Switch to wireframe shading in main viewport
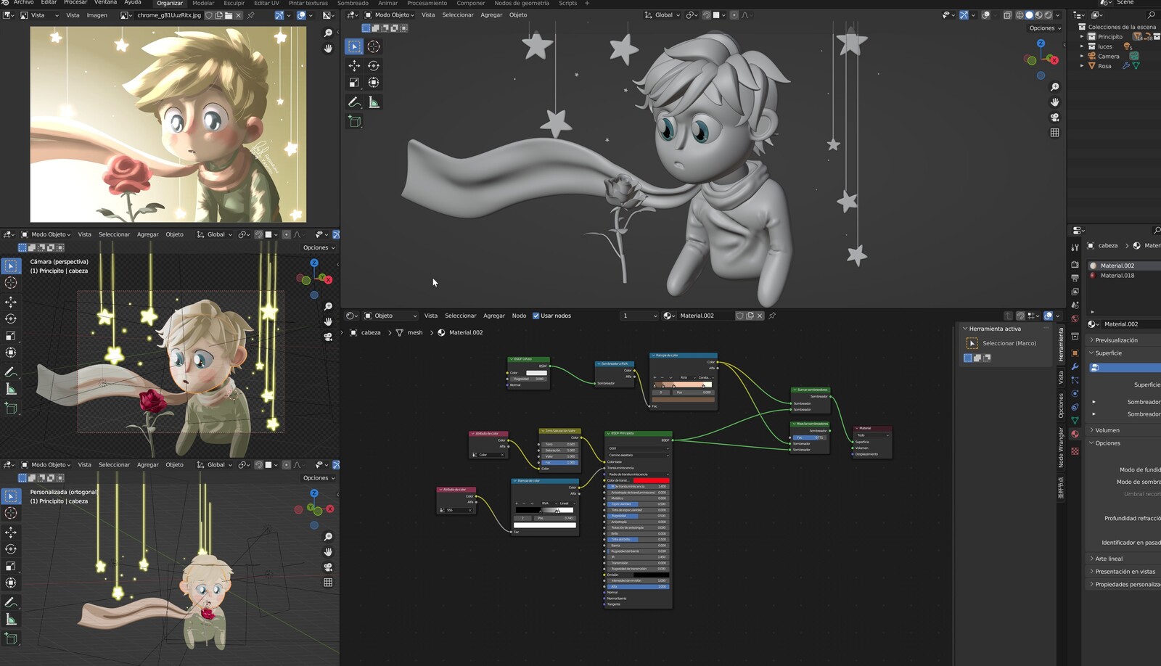This screenshot has width=1161, height=666. (x=1020, y=15)
